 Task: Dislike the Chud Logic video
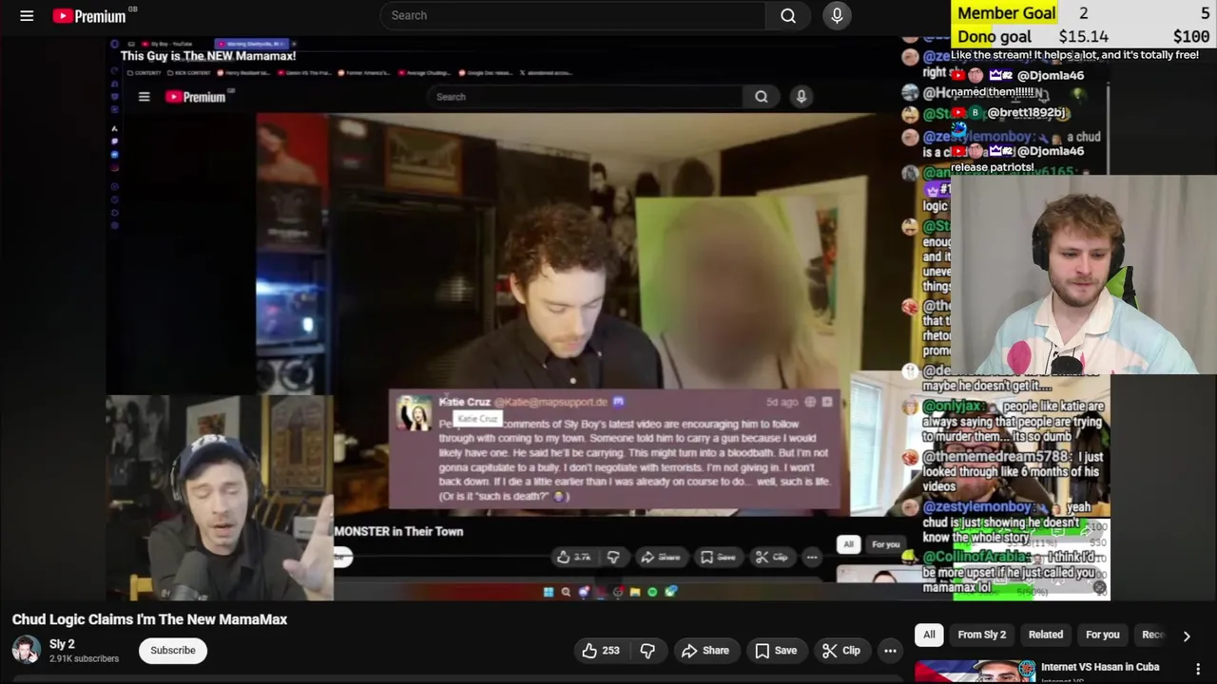click(647, 651)
